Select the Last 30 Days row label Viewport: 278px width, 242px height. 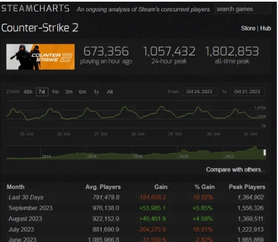click(x=26, y=198)
